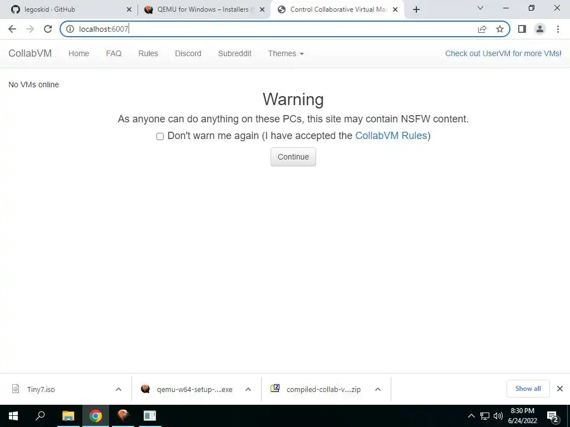Click the browser forward arrow

pyautogui.click(x=30, y=29)
